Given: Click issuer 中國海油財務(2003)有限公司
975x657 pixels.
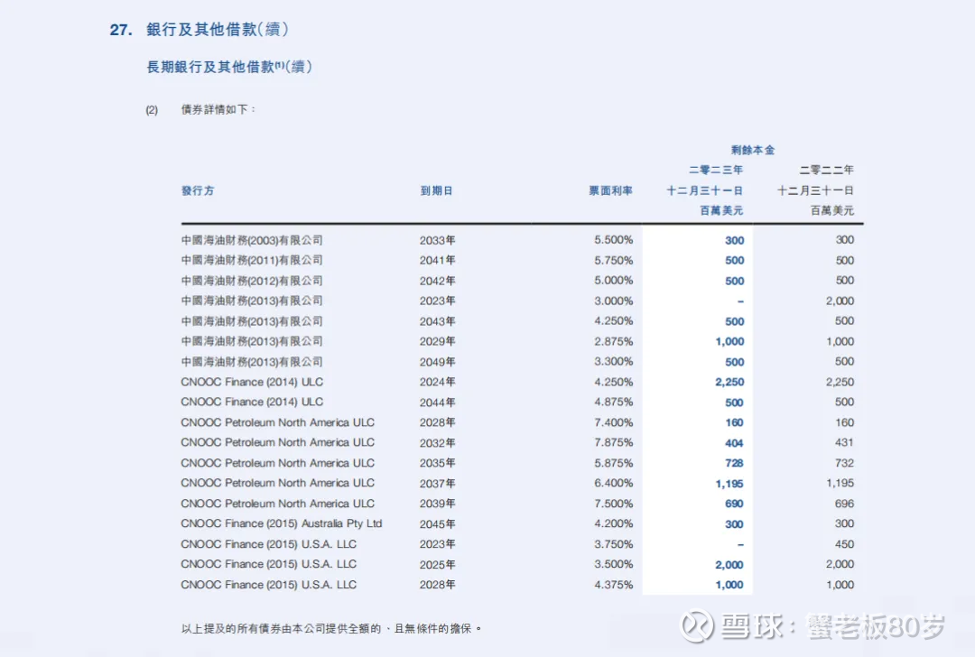Looking at the screenshot, I should click(x=252, y=240).
